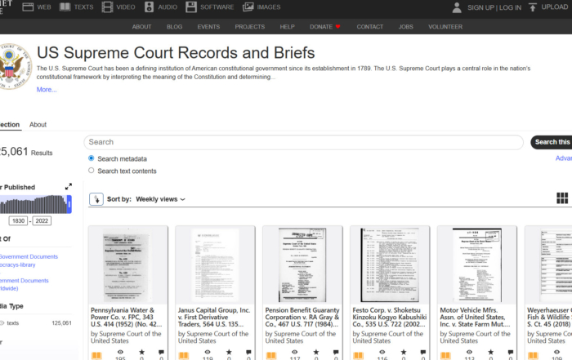Open VOLUNTEER in the navigation bar
Screen dimensions: 572x360
coord(445,27)
